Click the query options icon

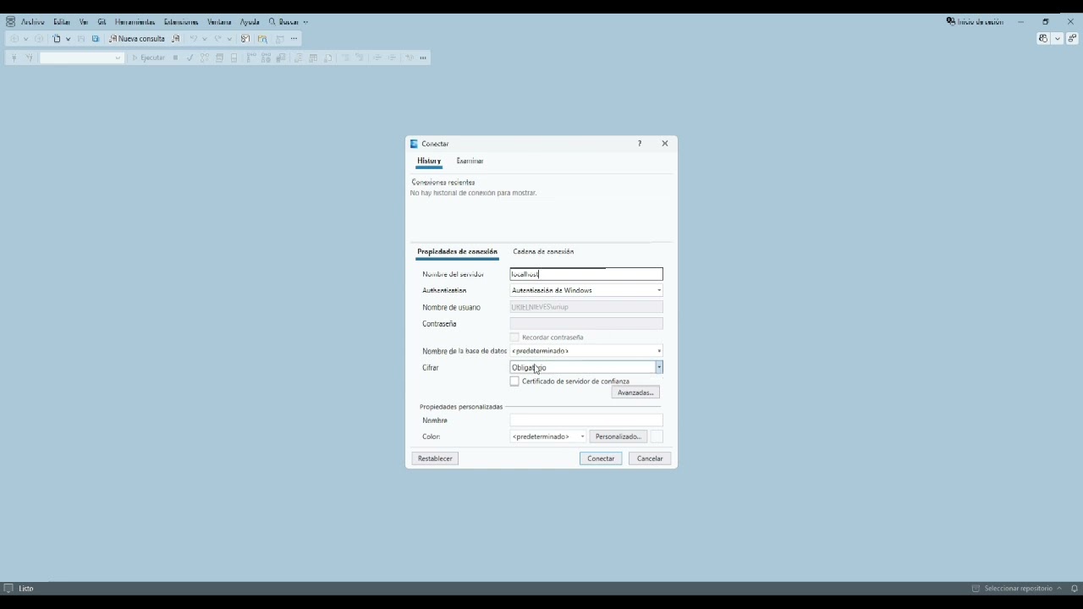tap(220, 58)
